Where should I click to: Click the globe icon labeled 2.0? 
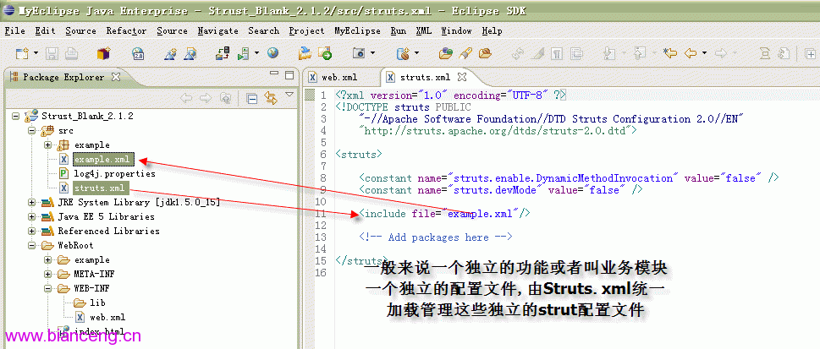[x=138, y=53]
